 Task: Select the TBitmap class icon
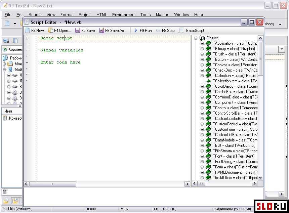tap(208, 49)
